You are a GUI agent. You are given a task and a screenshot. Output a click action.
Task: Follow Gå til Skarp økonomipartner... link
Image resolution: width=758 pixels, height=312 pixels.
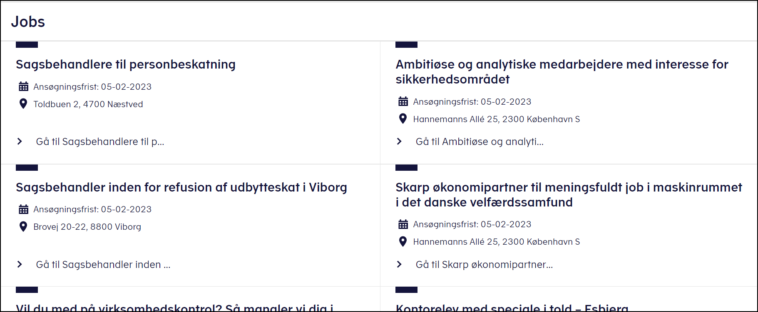(484, 265)
